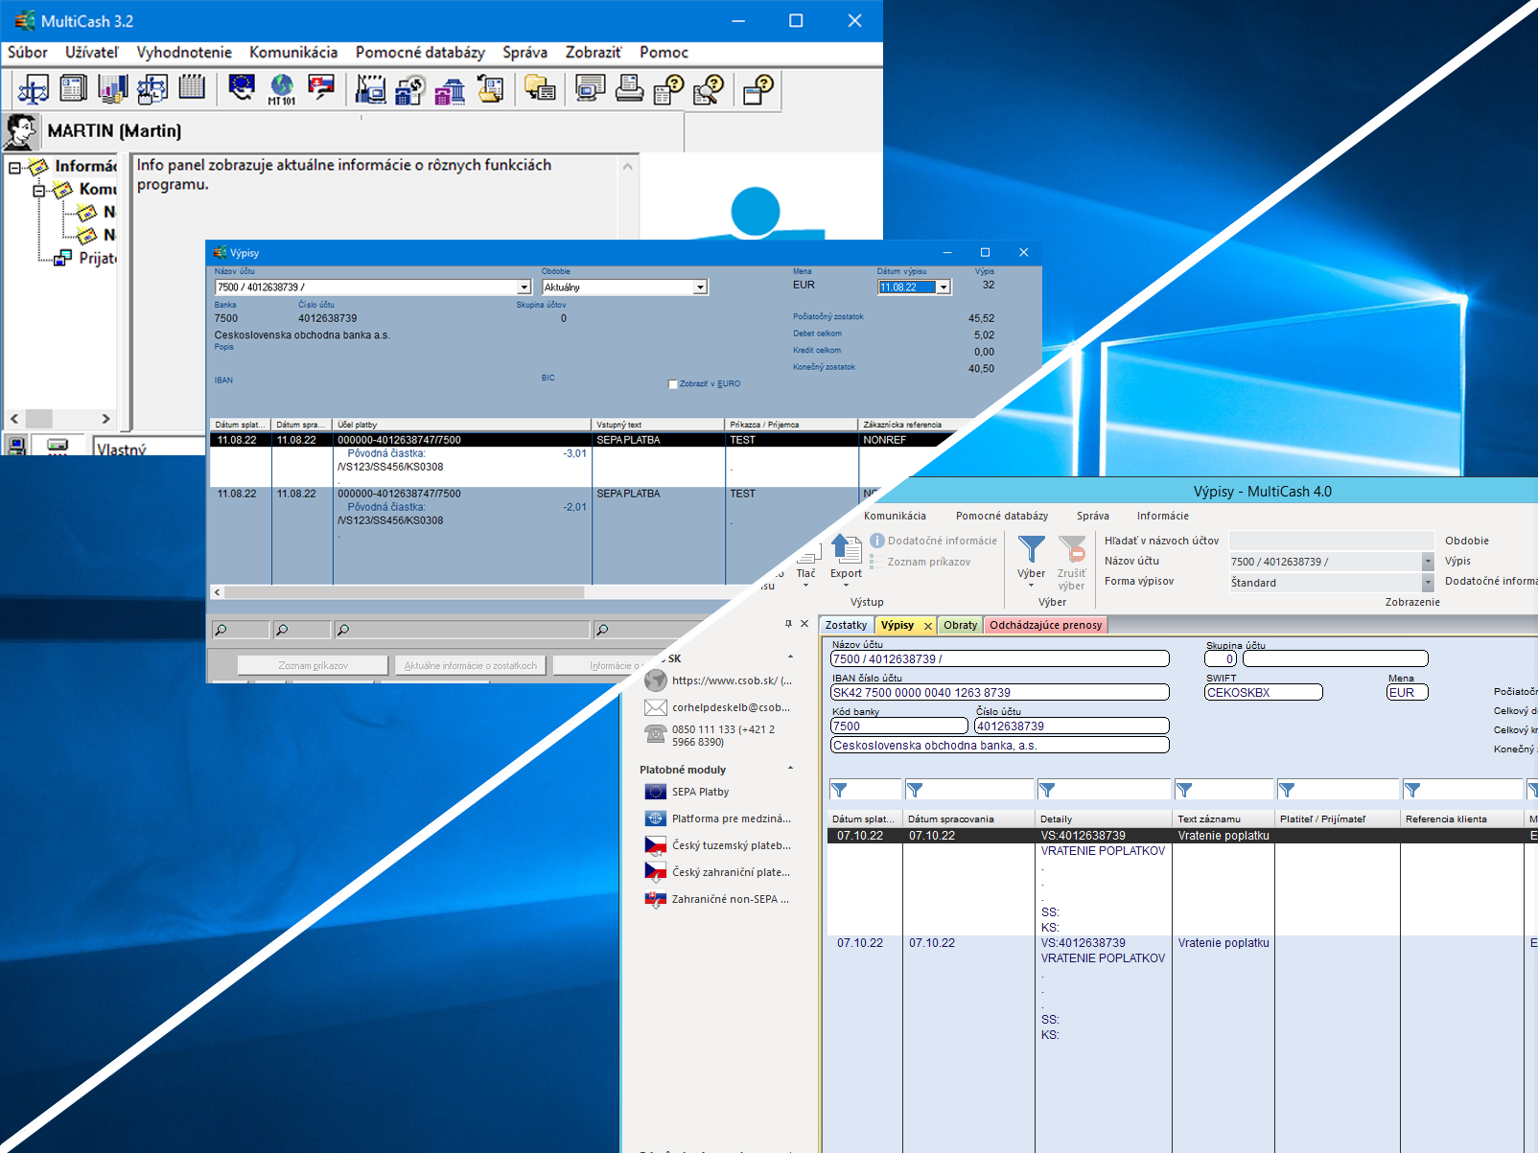Click the monitor screen toolbar icon in MultiCash 3.2
This screenshot has height=1153, width=1538.
pyautogui.click(x=590, y=89)
